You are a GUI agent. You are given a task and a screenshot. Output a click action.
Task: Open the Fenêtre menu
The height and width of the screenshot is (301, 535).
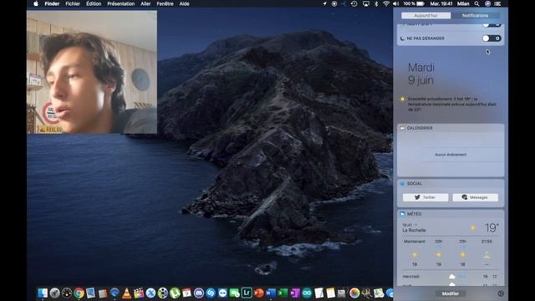[165, 3]
